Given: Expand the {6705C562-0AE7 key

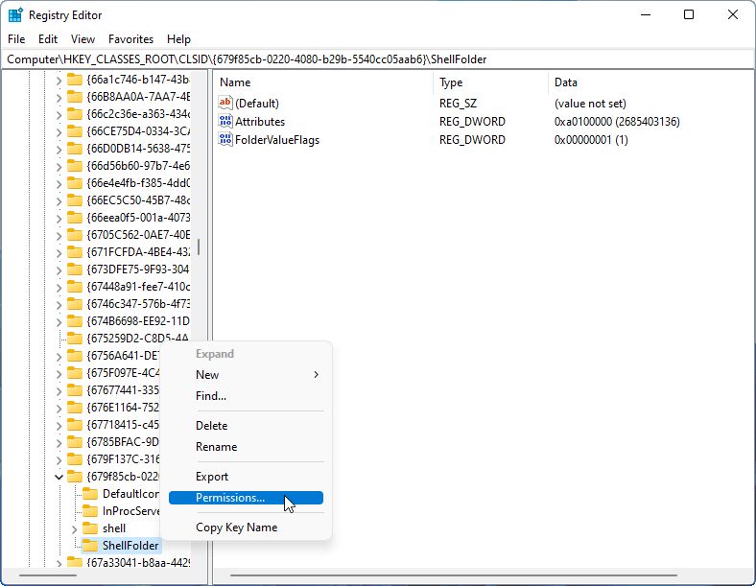Looking at the screenshot, I should click(x=59, y=236).
